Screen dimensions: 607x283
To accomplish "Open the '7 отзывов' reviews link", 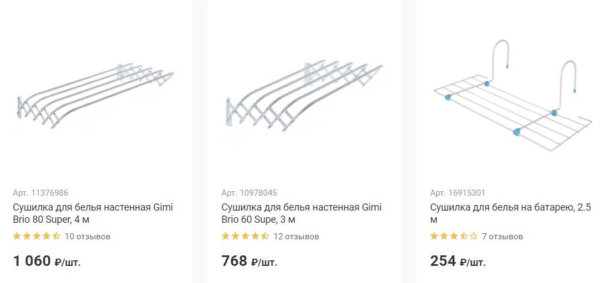I will pyautogui.click(x=502, y=237).
